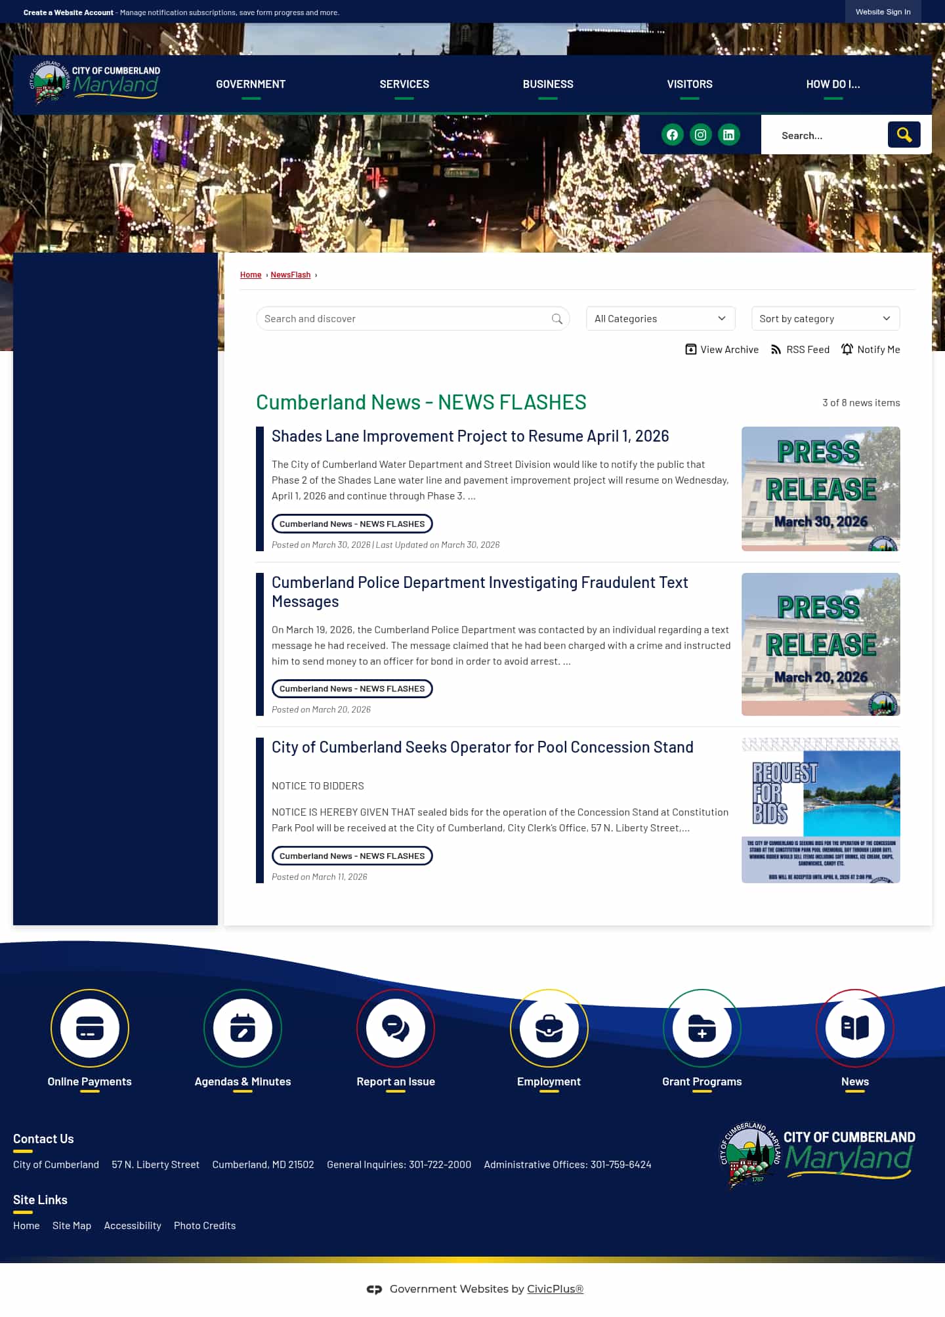This screenshot has height=1317, width=945.
Task: Click the Notify Me text link
Action: click(x=878, y=350)
